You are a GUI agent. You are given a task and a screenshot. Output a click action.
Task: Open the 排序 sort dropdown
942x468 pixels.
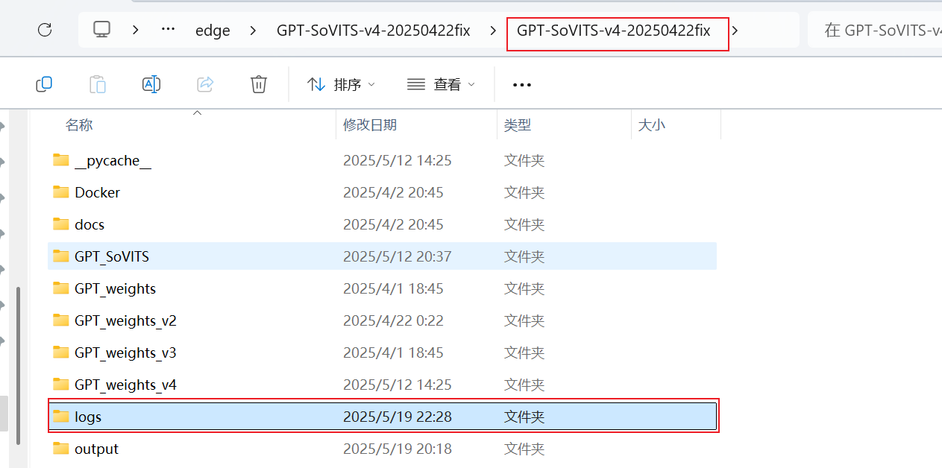[341, 85]
